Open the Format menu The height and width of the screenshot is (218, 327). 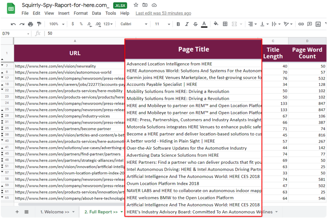point(81,13)
